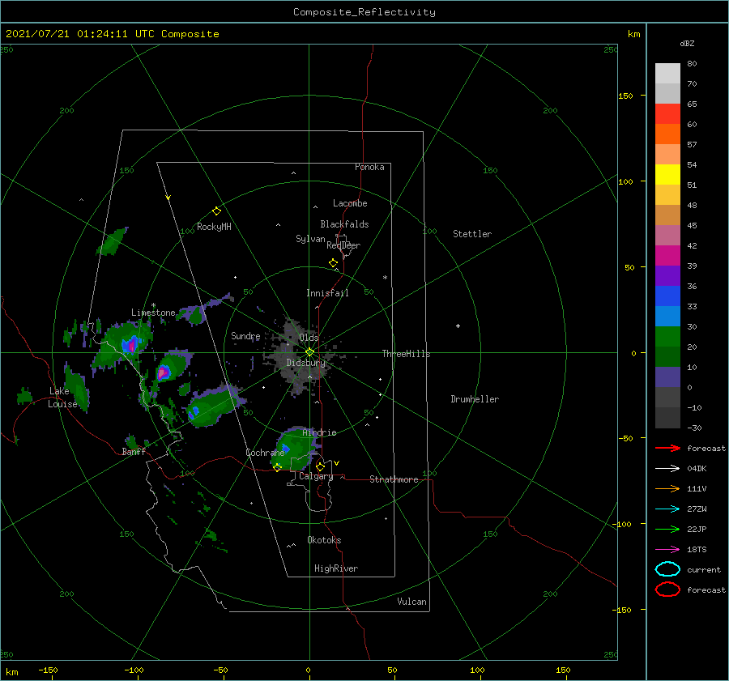
Task: Click the Composite_Reflectivity title
Action: click(364, 12)
